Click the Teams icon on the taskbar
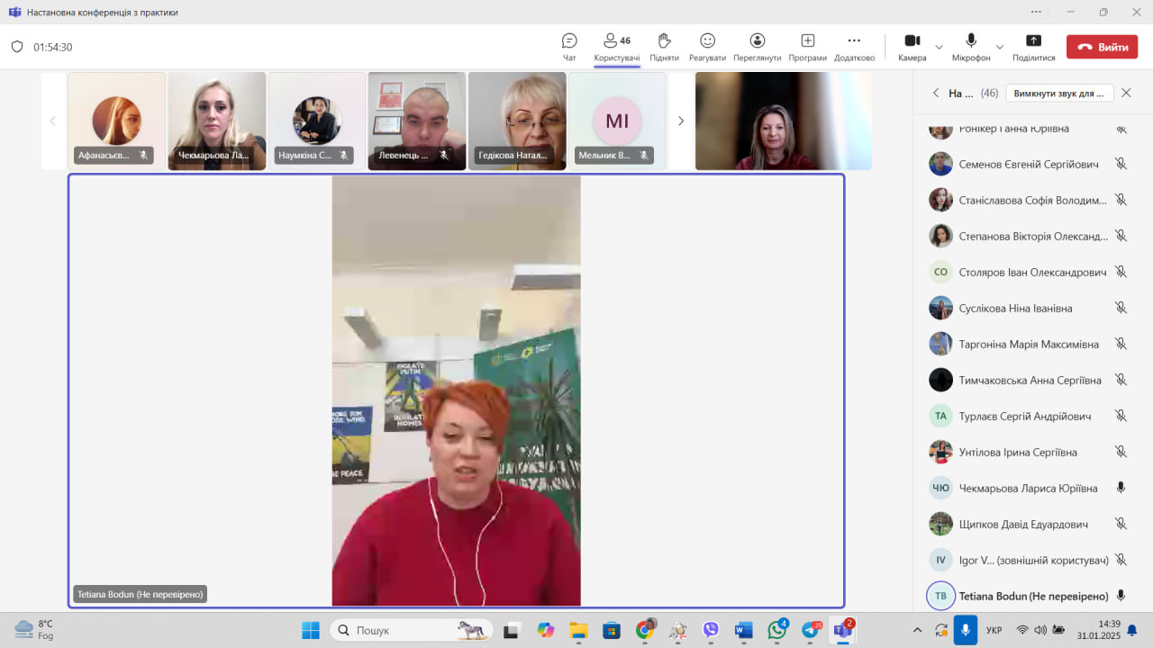Image resolution: width=1153 pixels, height=648 pixels. pos(843,630)
